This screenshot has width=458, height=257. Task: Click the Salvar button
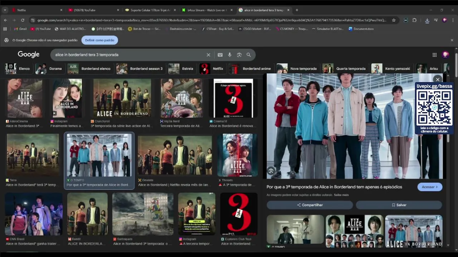coord(399,205)
